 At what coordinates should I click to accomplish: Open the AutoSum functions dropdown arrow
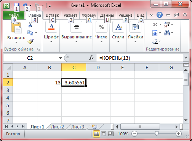160,24
